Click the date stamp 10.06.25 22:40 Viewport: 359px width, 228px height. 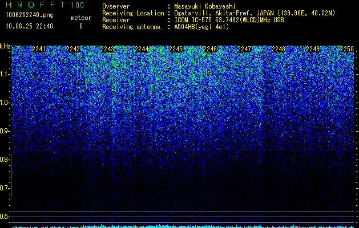(x=29, y=26)
